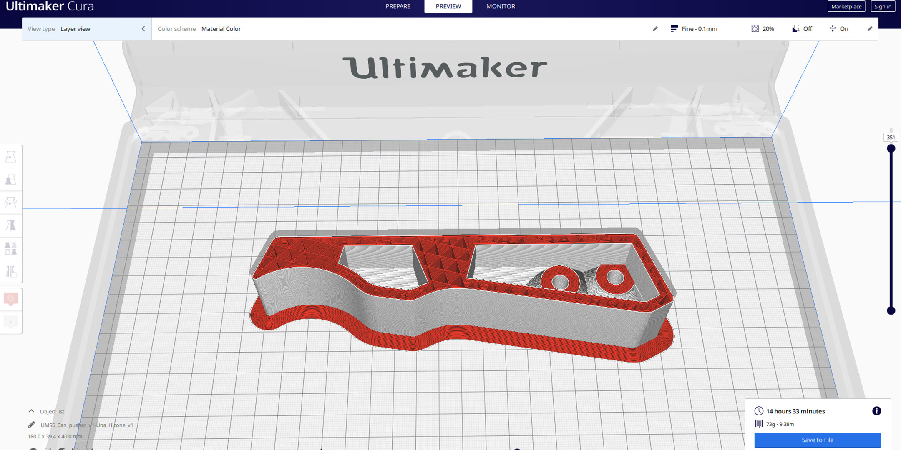This screenshot has width=901, height=450.
Task: Click the pencil icon after adhesion setting
Action: (870, 29)
